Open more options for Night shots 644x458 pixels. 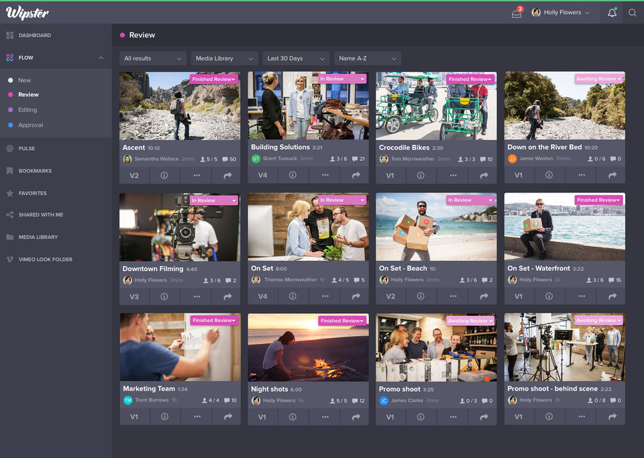(x=325, y=416)
